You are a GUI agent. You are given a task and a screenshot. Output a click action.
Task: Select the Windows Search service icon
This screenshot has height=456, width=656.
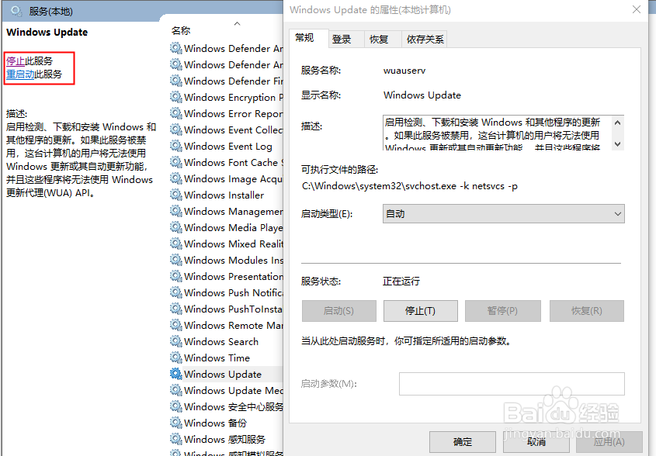click(x=177, y=341)
